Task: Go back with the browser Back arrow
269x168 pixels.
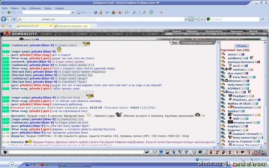Action: pyautogui.click(x=4, y=19)
